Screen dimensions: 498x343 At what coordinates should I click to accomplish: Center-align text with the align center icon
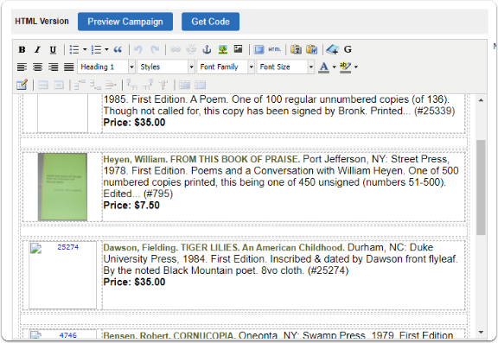click(37, 67)
